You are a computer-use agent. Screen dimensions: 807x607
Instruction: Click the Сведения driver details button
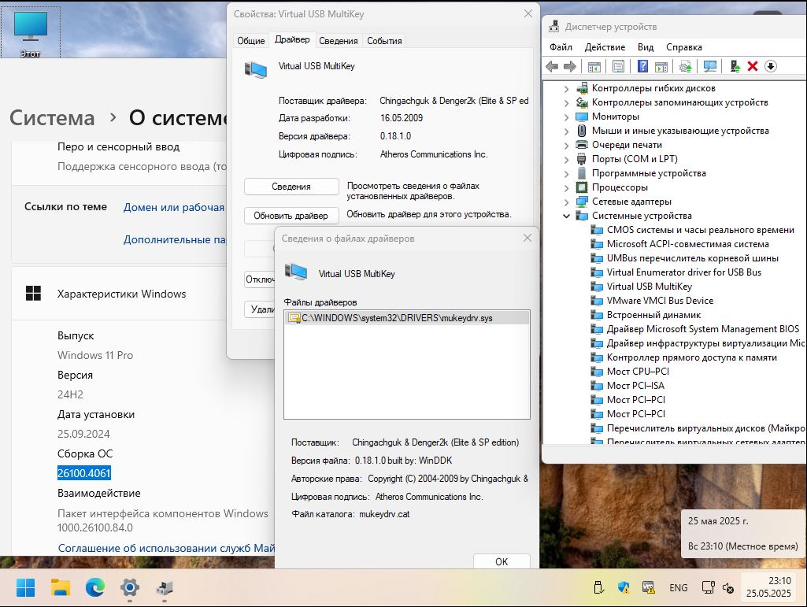tap(291, 187)
